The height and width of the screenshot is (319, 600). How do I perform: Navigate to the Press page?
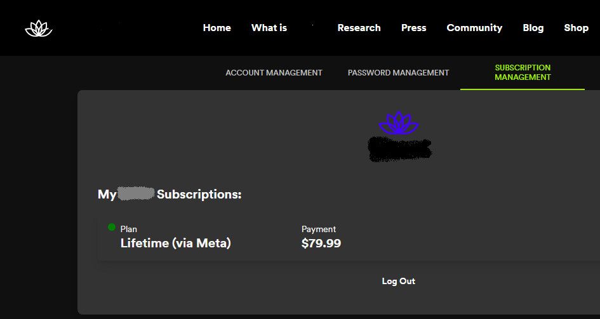[413, 28]
